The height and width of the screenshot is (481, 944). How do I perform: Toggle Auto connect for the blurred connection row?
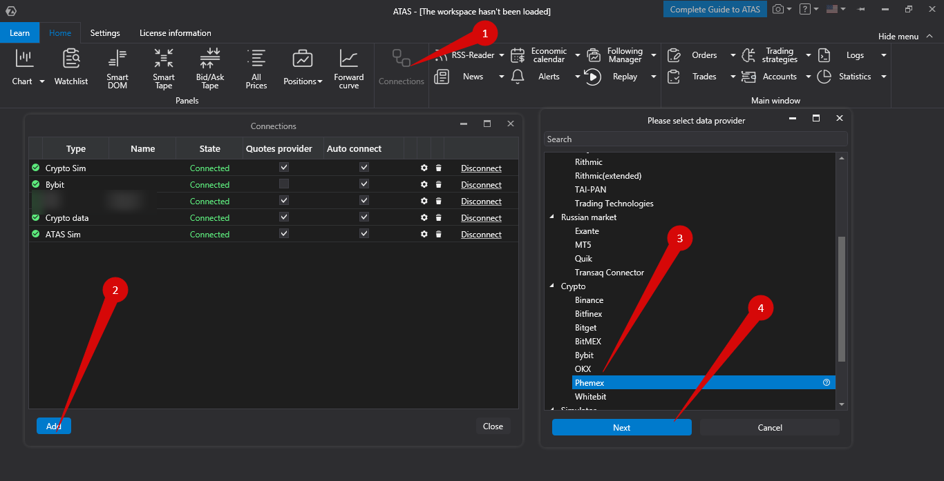pos(364,200)
